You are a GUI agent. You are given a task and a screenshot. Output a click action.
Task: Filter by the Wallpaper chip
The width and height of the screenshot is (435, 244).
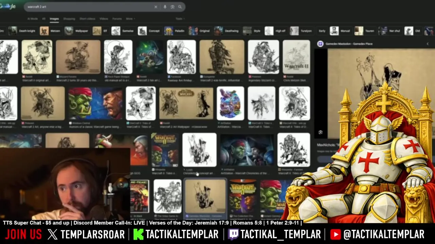click(76, 31)
